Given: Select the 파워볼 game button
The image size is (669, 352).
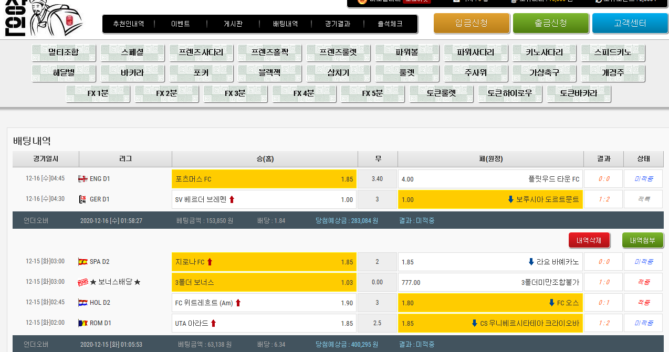Looking at the screenshot, I should point(407,52).
